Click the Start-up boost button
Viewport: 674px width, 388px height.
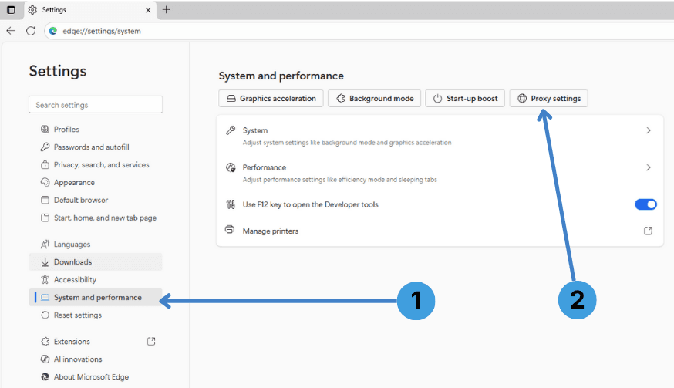(465, 99)
